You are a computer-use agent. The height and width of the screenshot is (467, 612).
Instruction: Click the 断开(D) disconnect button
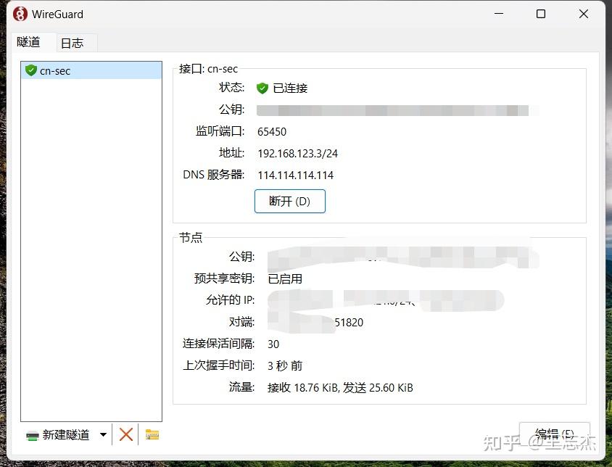(289, 202)
